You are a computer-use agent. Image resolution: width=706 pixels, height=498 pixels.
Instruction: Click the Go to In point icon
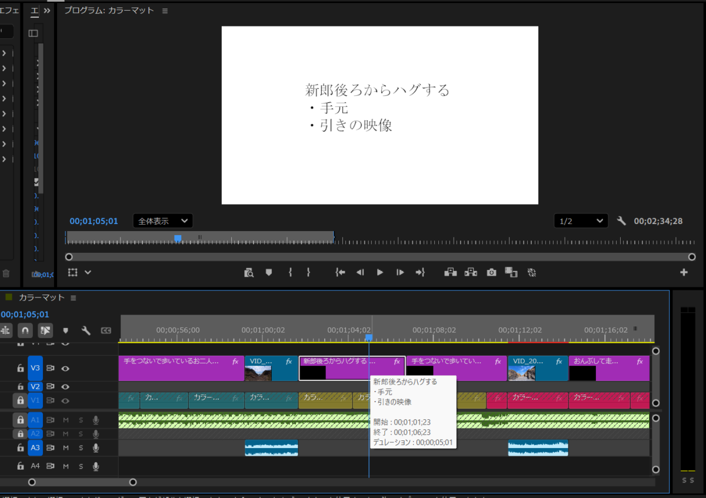[340, 272]
